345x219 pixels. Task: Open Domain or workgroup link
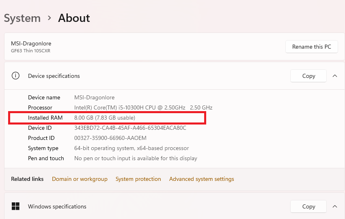pyautogui.click(x=80, y=179)
